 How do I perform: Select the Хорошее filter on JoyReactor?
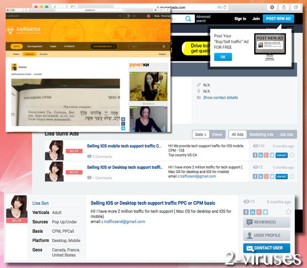[x=30, y=54]
